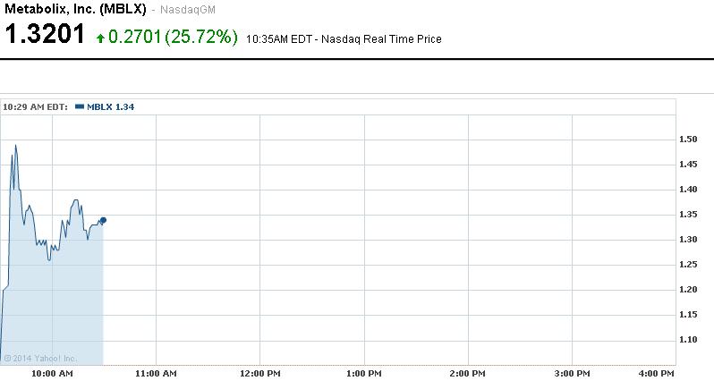714x381 pixels.
Task: Click the 1:00 PM time axis label
Action: click(x=364, y=372)
